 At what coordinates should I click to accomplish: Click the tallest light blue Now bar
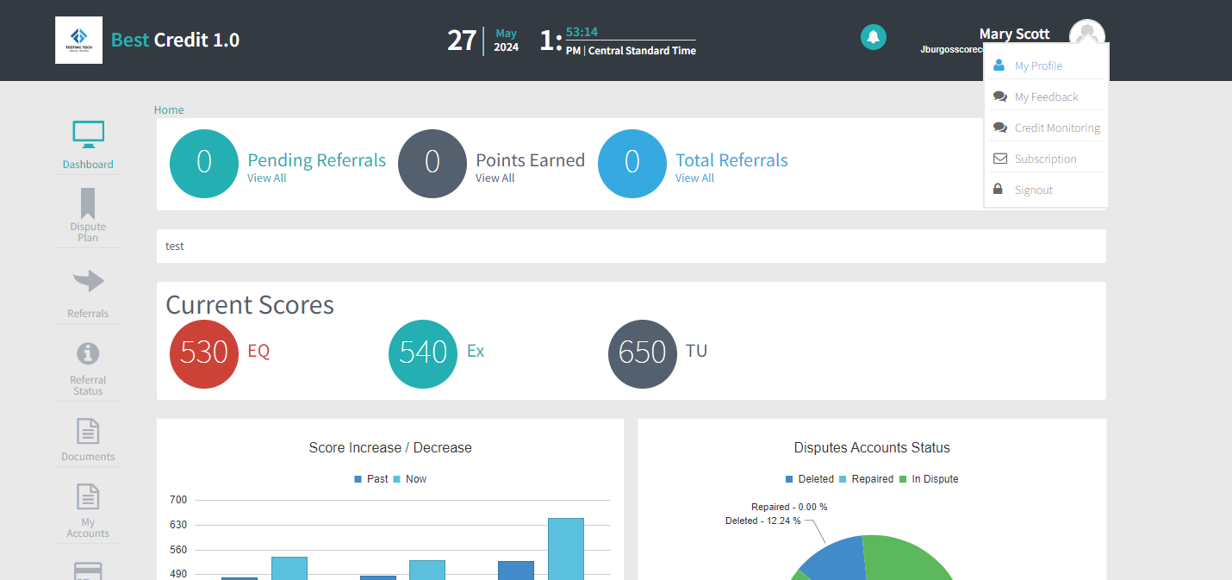tap(566, 548)
